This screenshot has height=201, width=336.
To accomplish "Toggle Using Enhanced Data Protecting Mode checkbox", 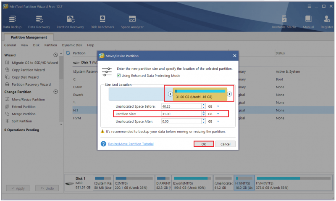I will pos(118,76).
